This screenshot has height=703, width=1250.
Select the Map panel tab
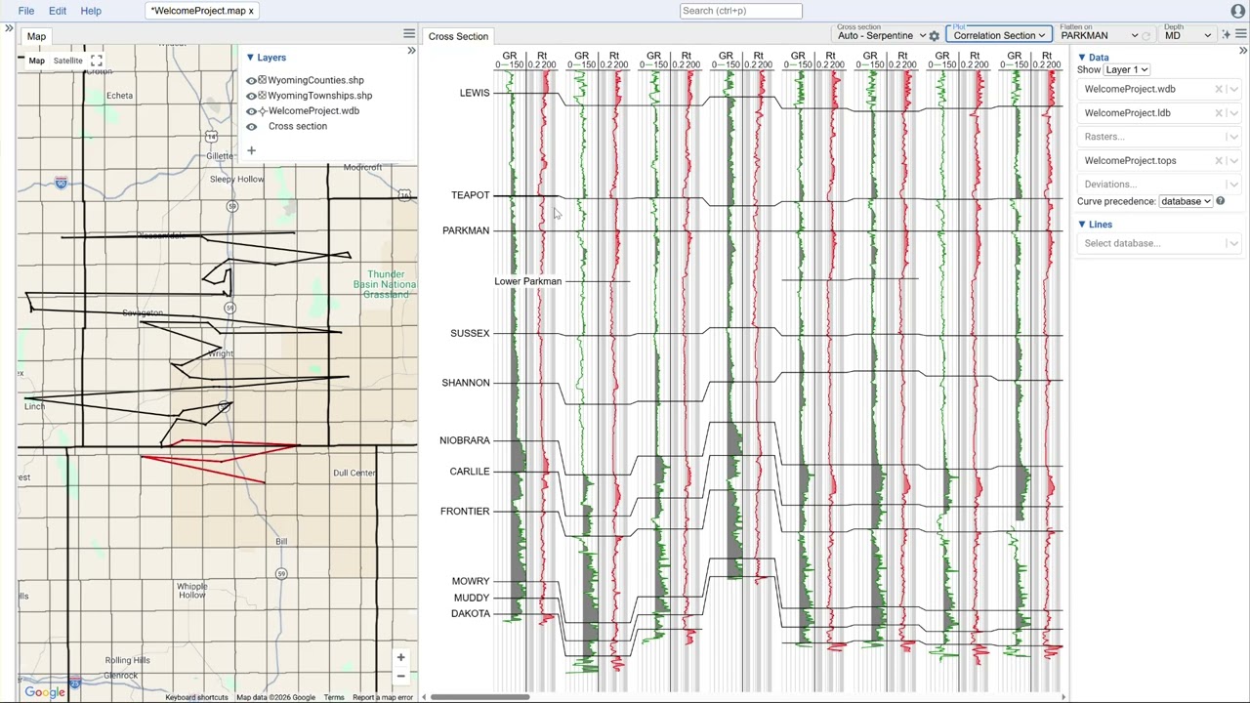point(36,36)
